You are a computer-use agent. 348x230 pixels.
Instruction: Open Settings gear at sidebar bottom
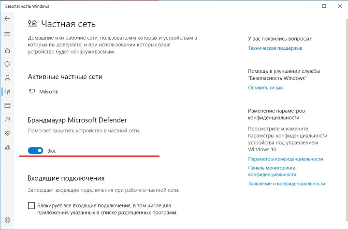pos(7,221)
